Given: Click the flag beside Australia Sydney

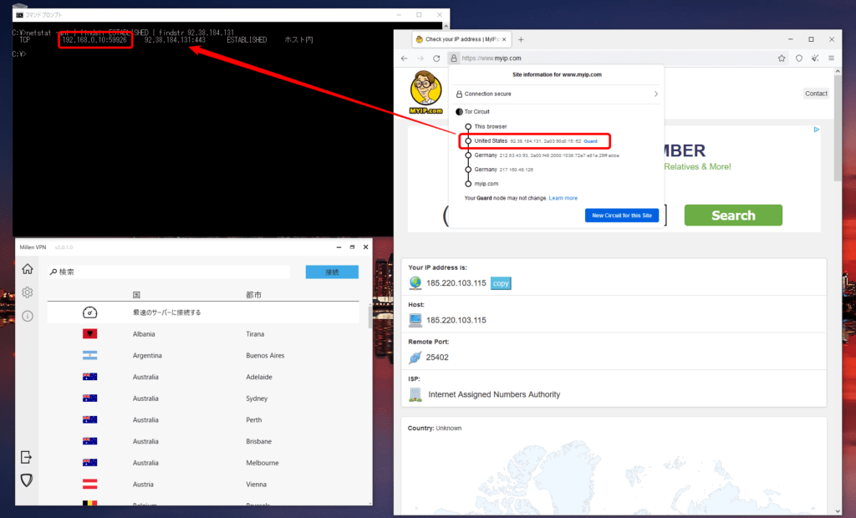Looking at the screenshot, I should (89, 398).
